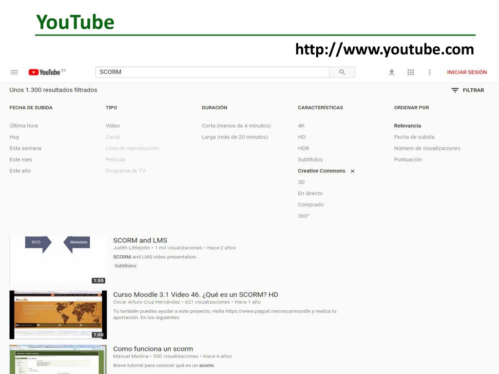
Task: Open Como funciona un scorm title
Action: click(153, 349)
